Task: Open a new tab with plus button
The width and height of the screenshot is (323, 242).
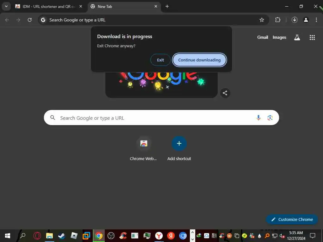Action: [167, 6]
